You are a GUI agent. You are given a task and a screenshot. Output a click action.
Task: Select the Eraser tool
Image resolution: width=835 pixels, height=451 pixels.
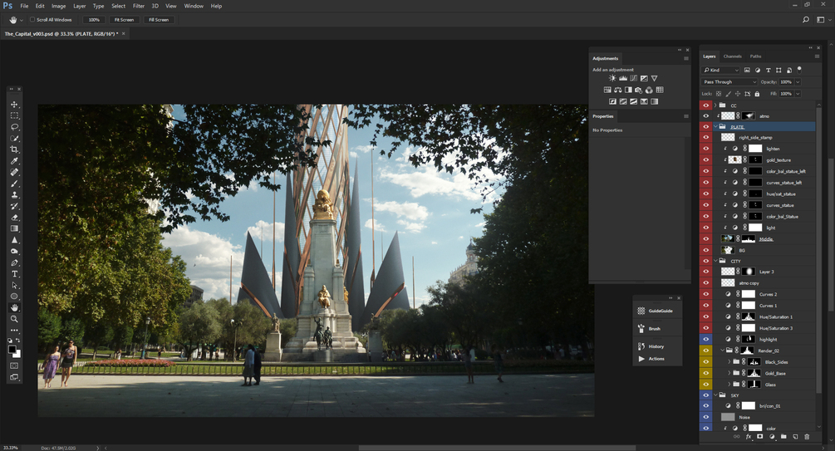[x=14, y=218]
